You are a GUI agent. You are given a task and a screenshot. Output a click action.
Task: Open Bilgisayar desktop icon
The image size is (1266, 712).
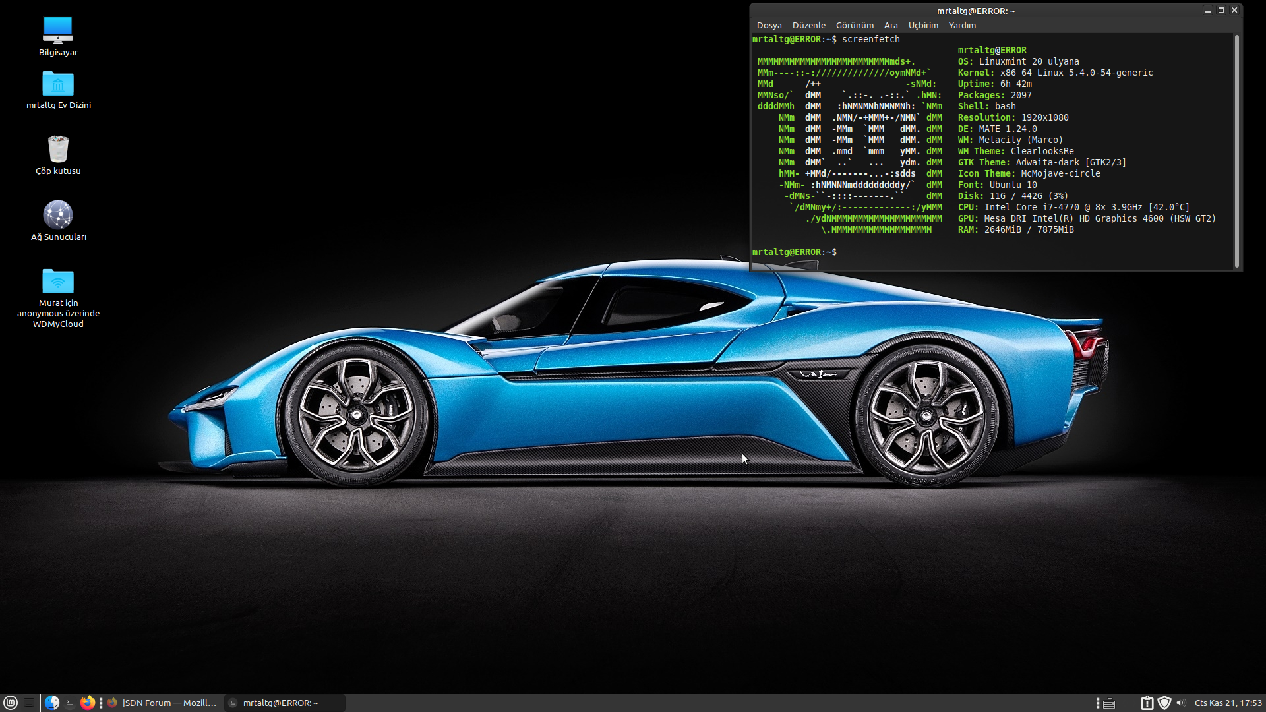58,31
